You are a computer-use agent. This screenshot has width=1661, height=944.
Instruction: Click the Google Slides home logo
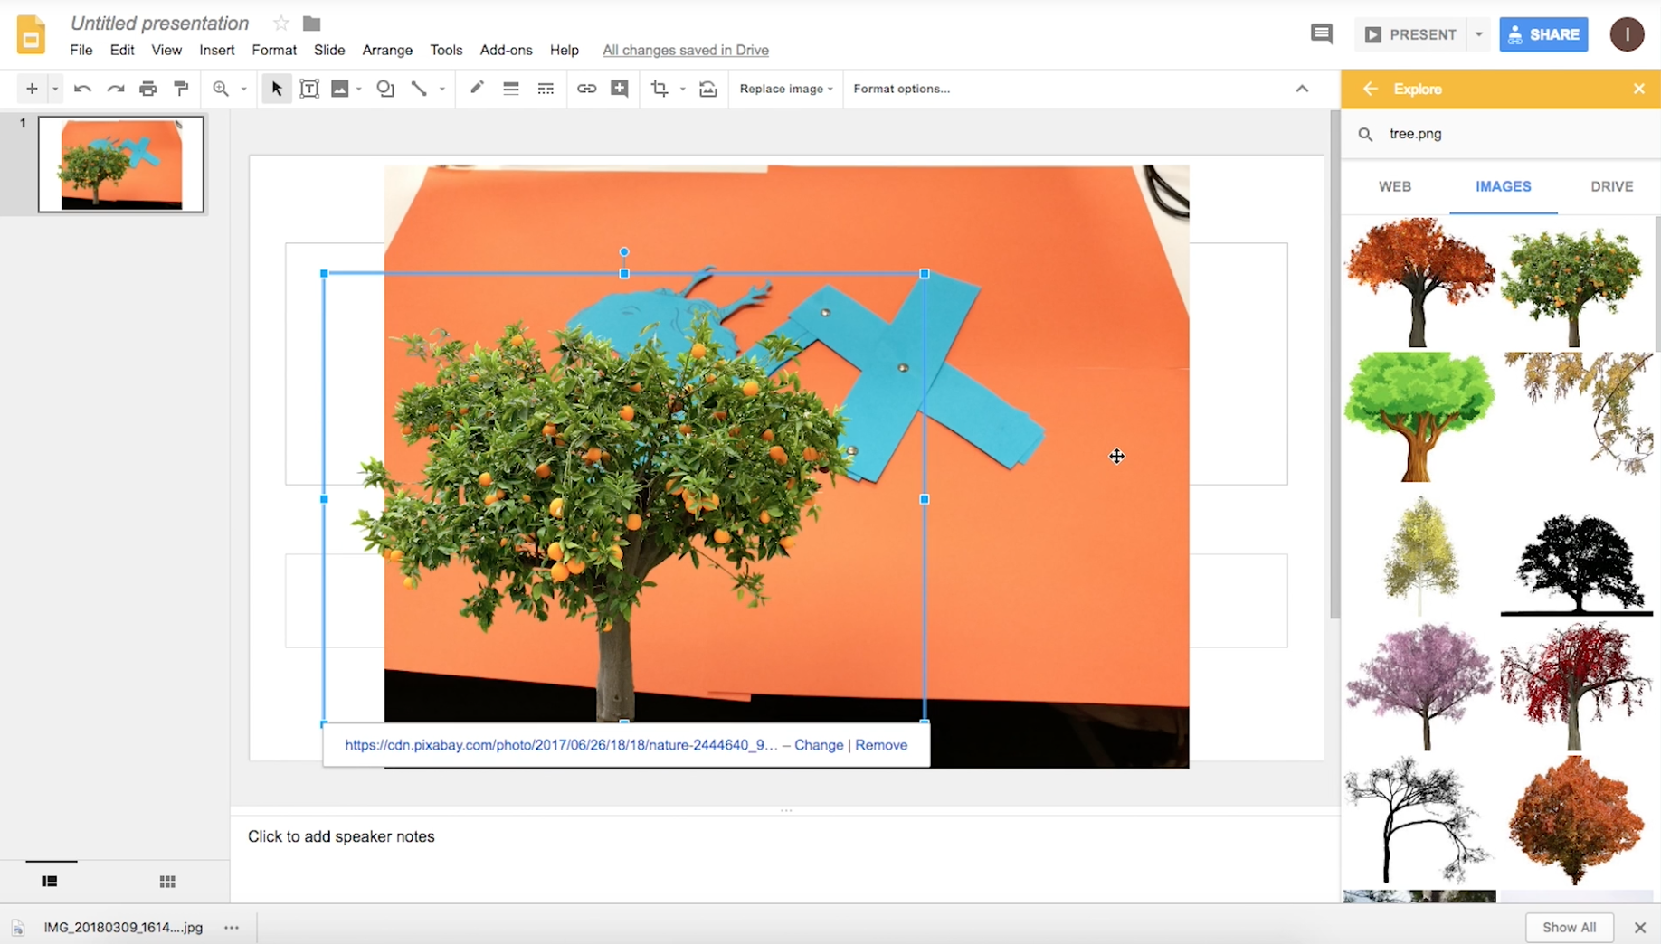tap(31, 34)
